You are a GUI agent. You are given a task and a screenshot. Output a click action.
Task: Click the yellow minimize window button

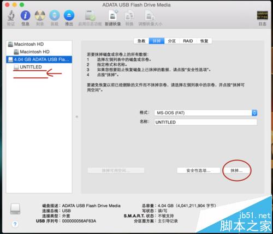pos(15,5)
